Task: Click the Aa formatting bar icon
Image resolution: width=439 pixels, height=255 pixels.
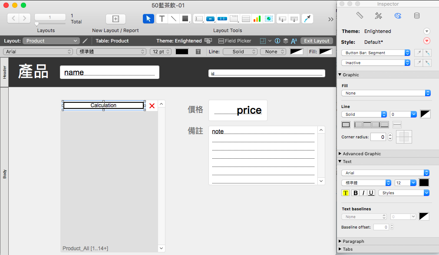Action: [x=294, y=41]
